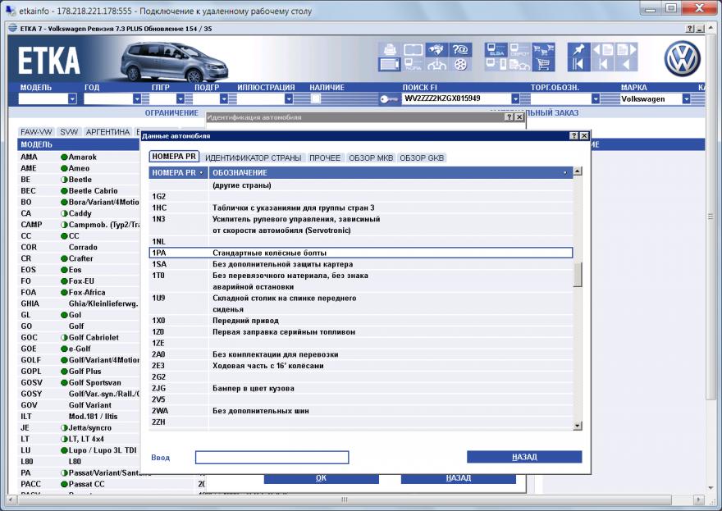Click the single-bar skip-back arrow icon
The image size is (722, 511).
(603, 65)
